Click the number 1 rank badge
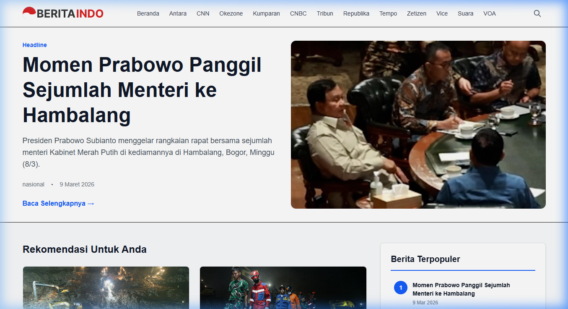Screen dimensions: 568x309 click(x=401, y=288)
